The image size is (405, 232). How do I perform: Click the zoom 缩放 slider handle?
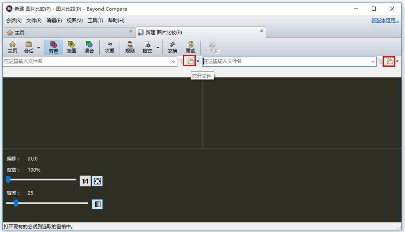(8, 180)
